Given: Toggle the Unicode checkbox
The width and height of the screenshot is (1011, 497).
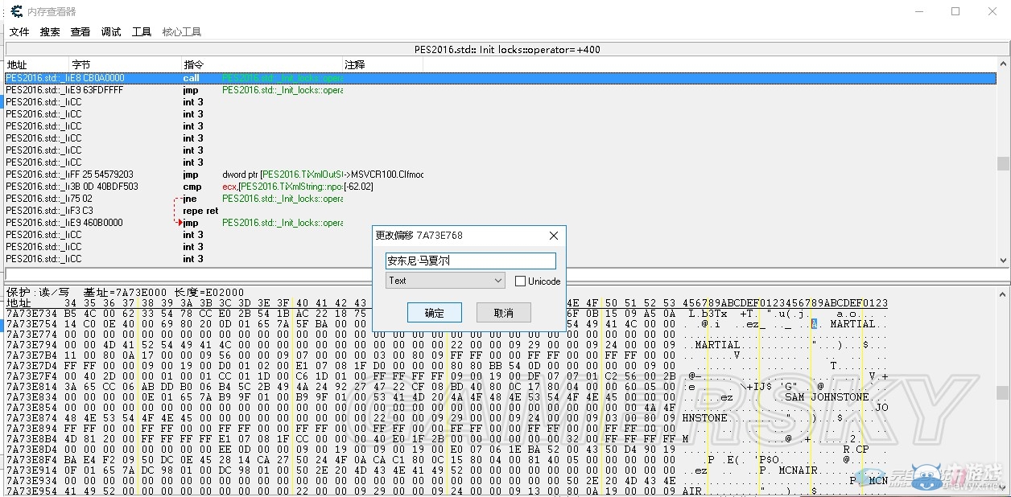Looking at the screenshot, I should pyautogui.click(x=520, y=281).
